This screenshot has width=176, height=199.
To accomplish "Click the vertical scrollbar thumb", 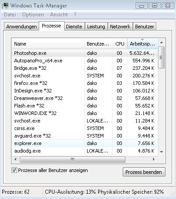I will (161, 57).
